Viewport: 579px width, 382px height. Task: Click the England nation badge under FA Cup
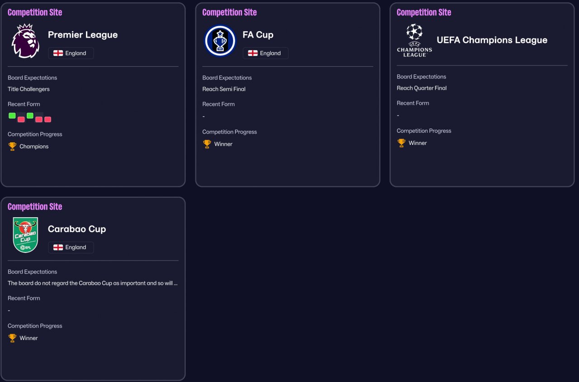tap(266, 53)
